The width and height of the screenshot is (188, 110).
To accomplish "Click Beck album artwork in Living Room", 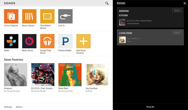I will tap(123, 40).
